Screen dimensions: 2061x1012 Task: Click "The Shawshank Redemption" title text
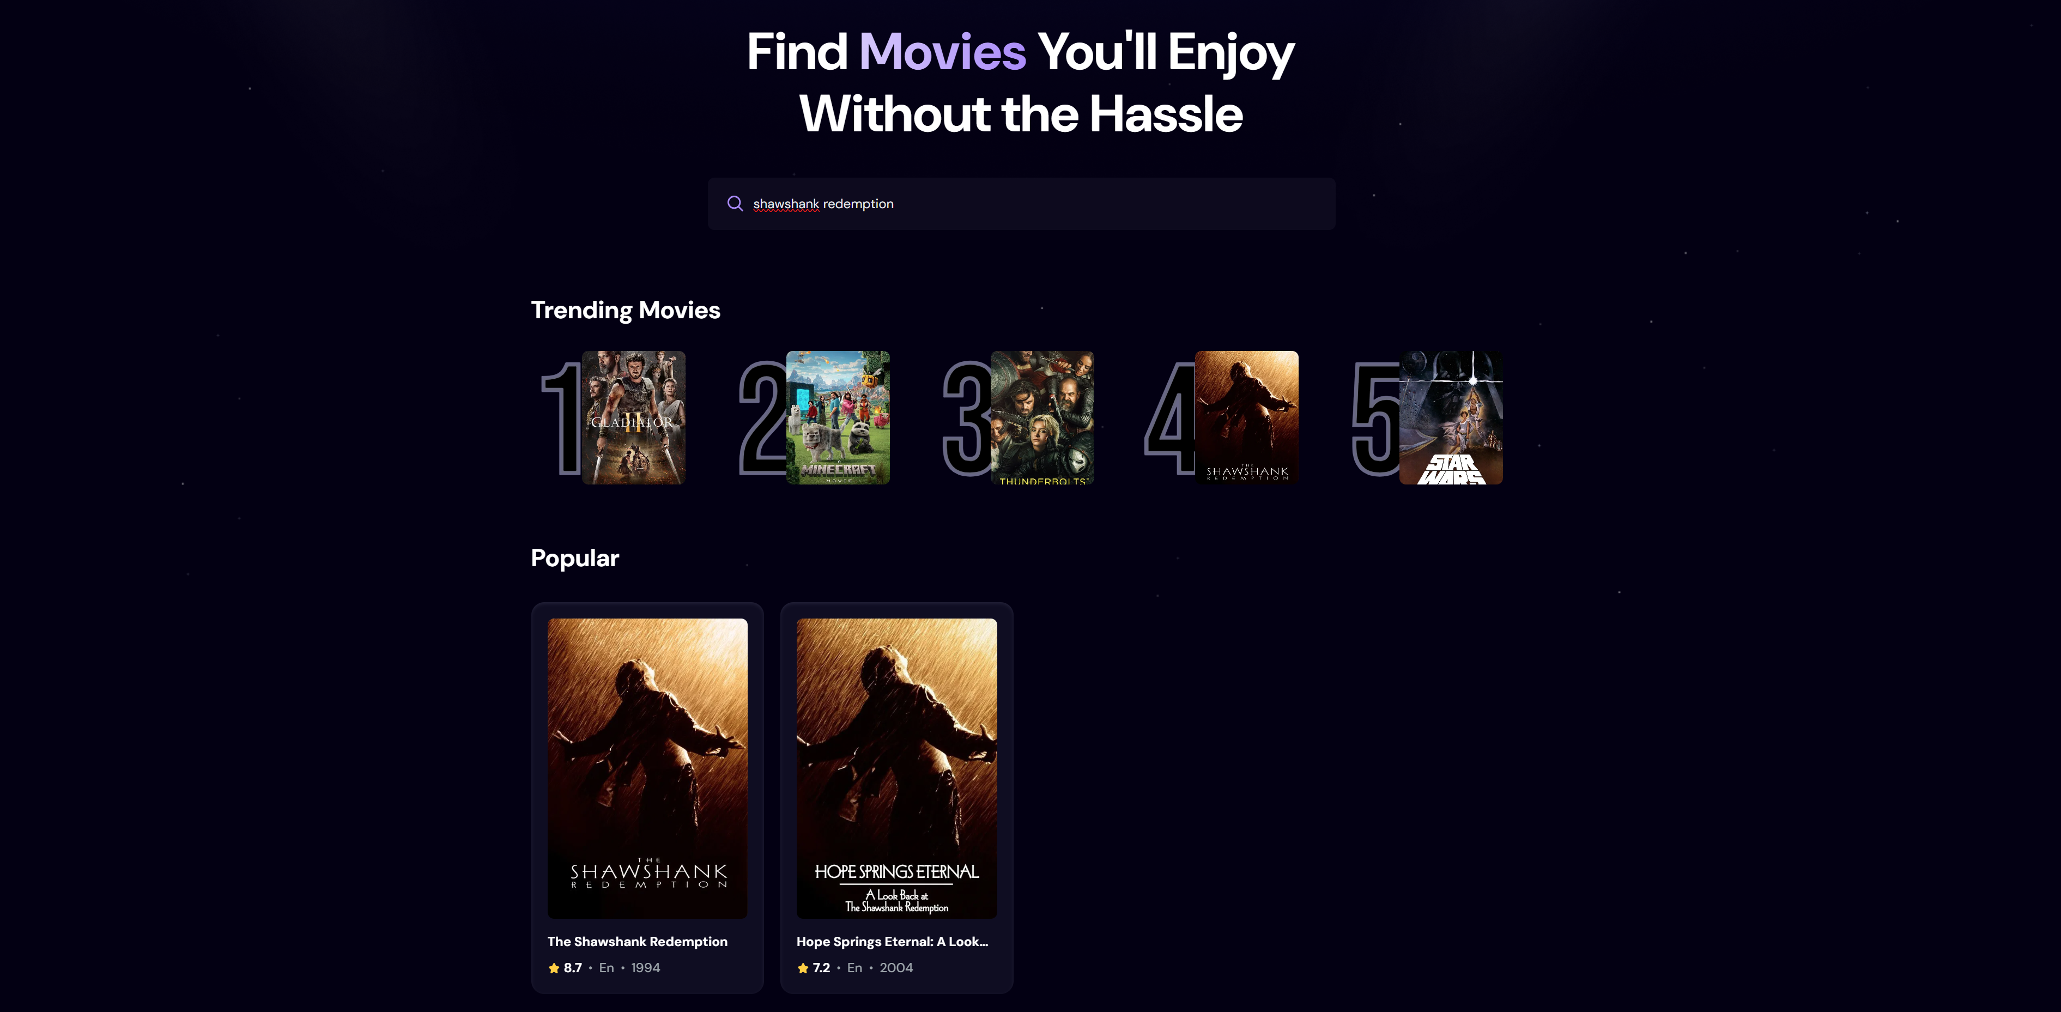pos(637,942)
